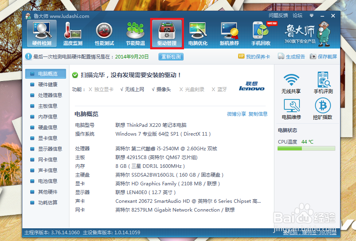
Task: Click the 蓝牙 feature indicator
Action: 219,89
